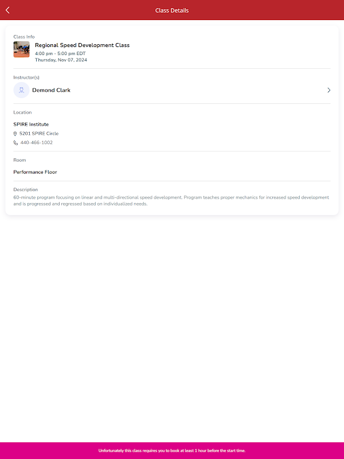
Task: Select instructor name Demond Clark
Action: coord(52,90)
